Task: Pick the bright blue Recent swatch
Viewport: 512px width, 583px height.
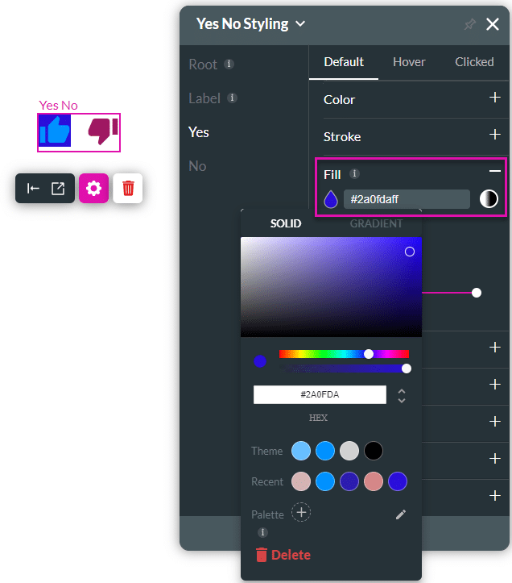Action: click(325, 482)
